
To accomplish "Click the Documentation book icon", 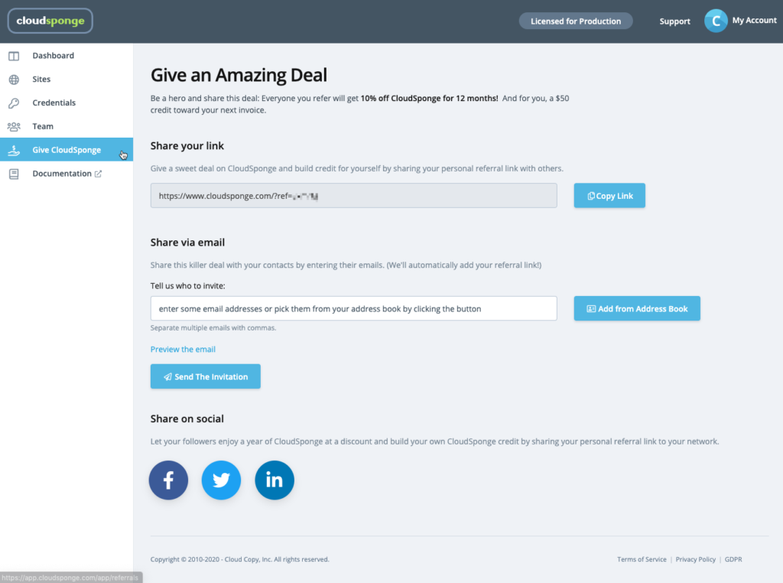I will [14, 174].
